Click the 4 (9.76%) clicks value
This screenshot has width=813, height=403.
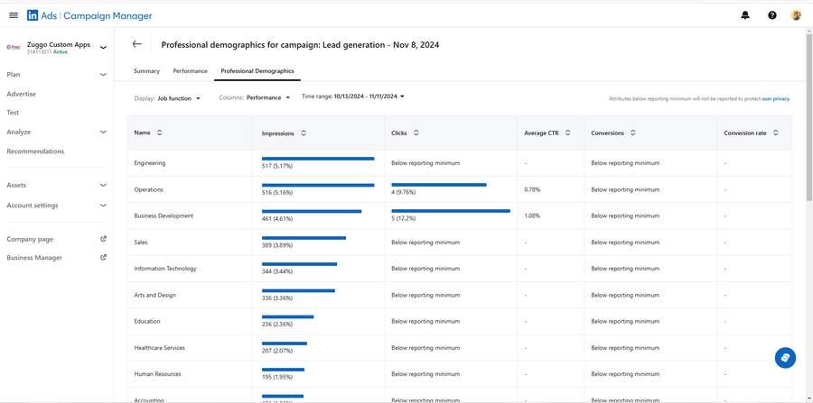point(403,192)
